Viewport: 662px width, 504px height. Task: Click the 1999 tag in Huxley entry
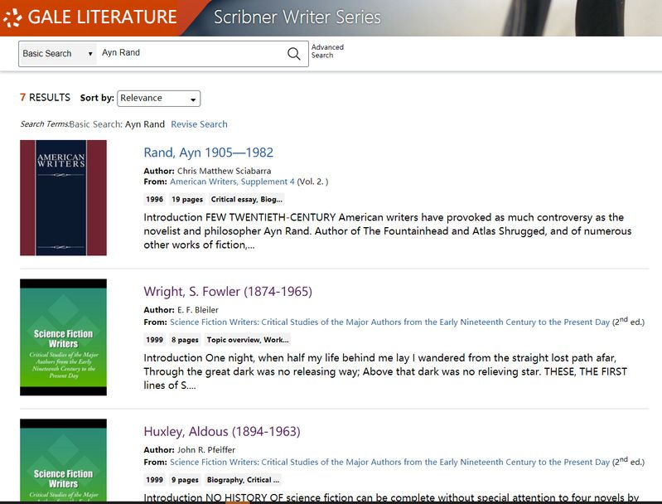click(155, 480)
